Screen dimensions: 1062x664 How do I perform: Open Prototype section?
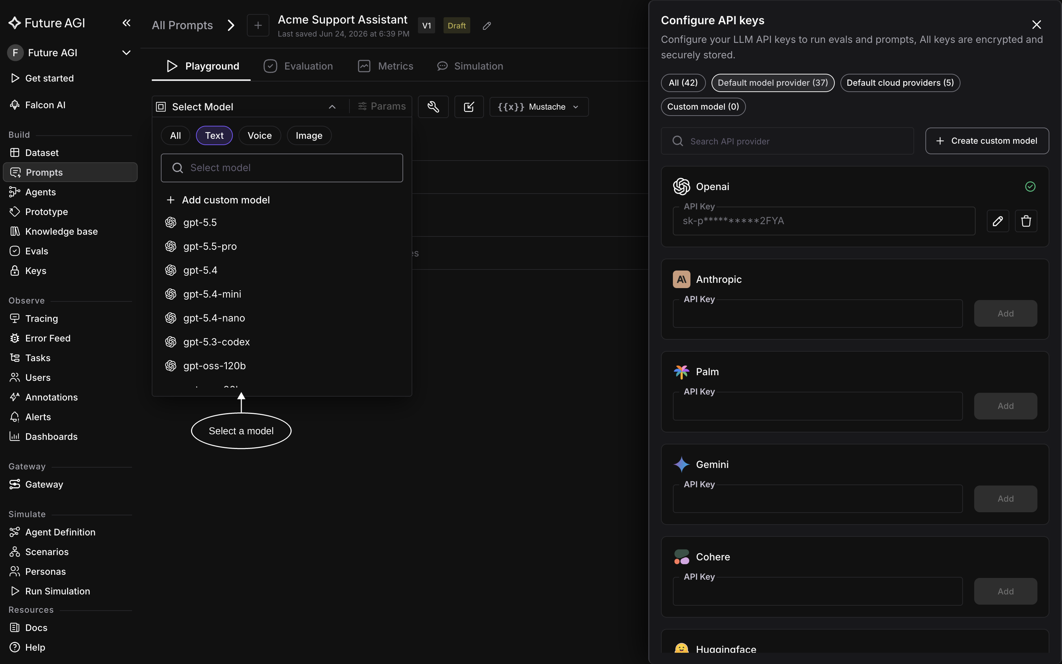point(39,211)
